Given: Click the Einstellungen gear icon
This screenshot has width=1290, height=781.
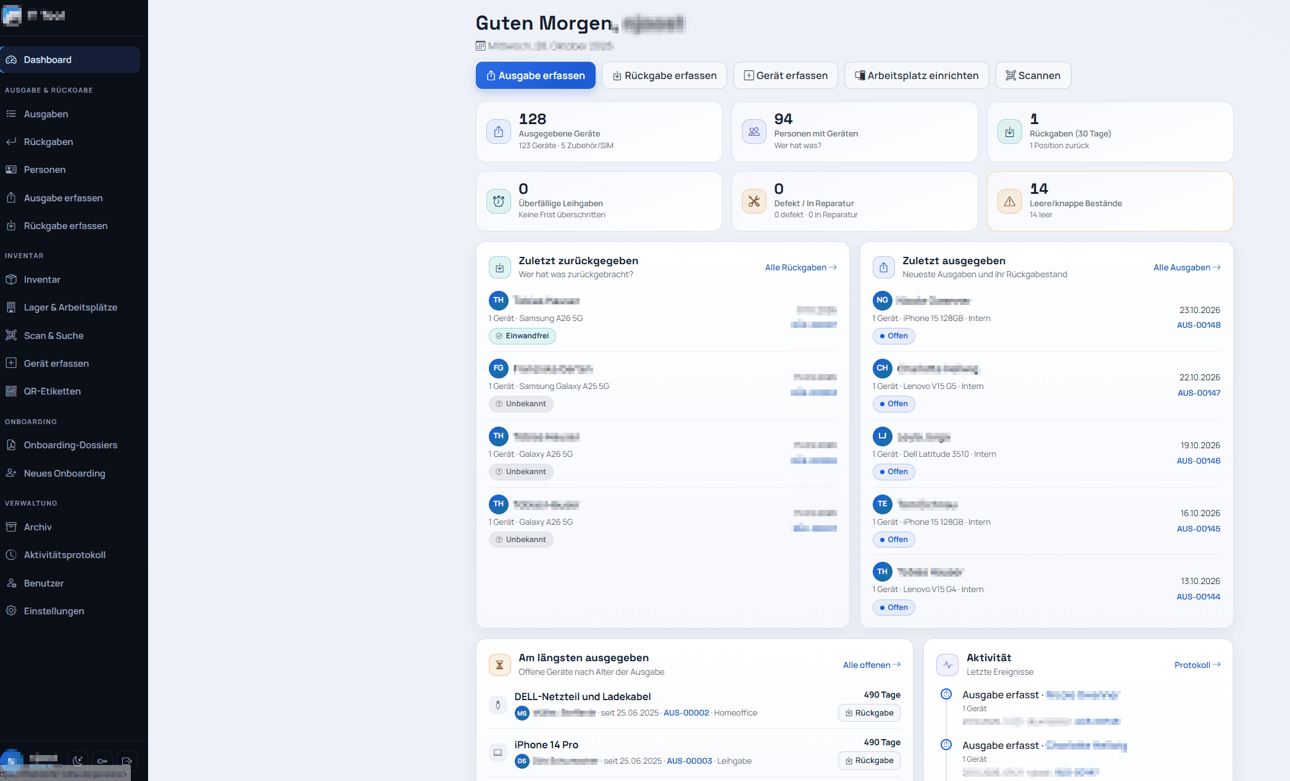Looking at the screenshot, I should [11, 611].
